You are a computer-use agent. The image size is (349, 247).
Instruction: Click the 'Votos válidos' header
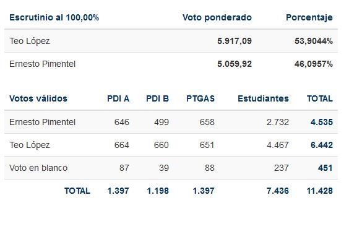coord(38,98)
